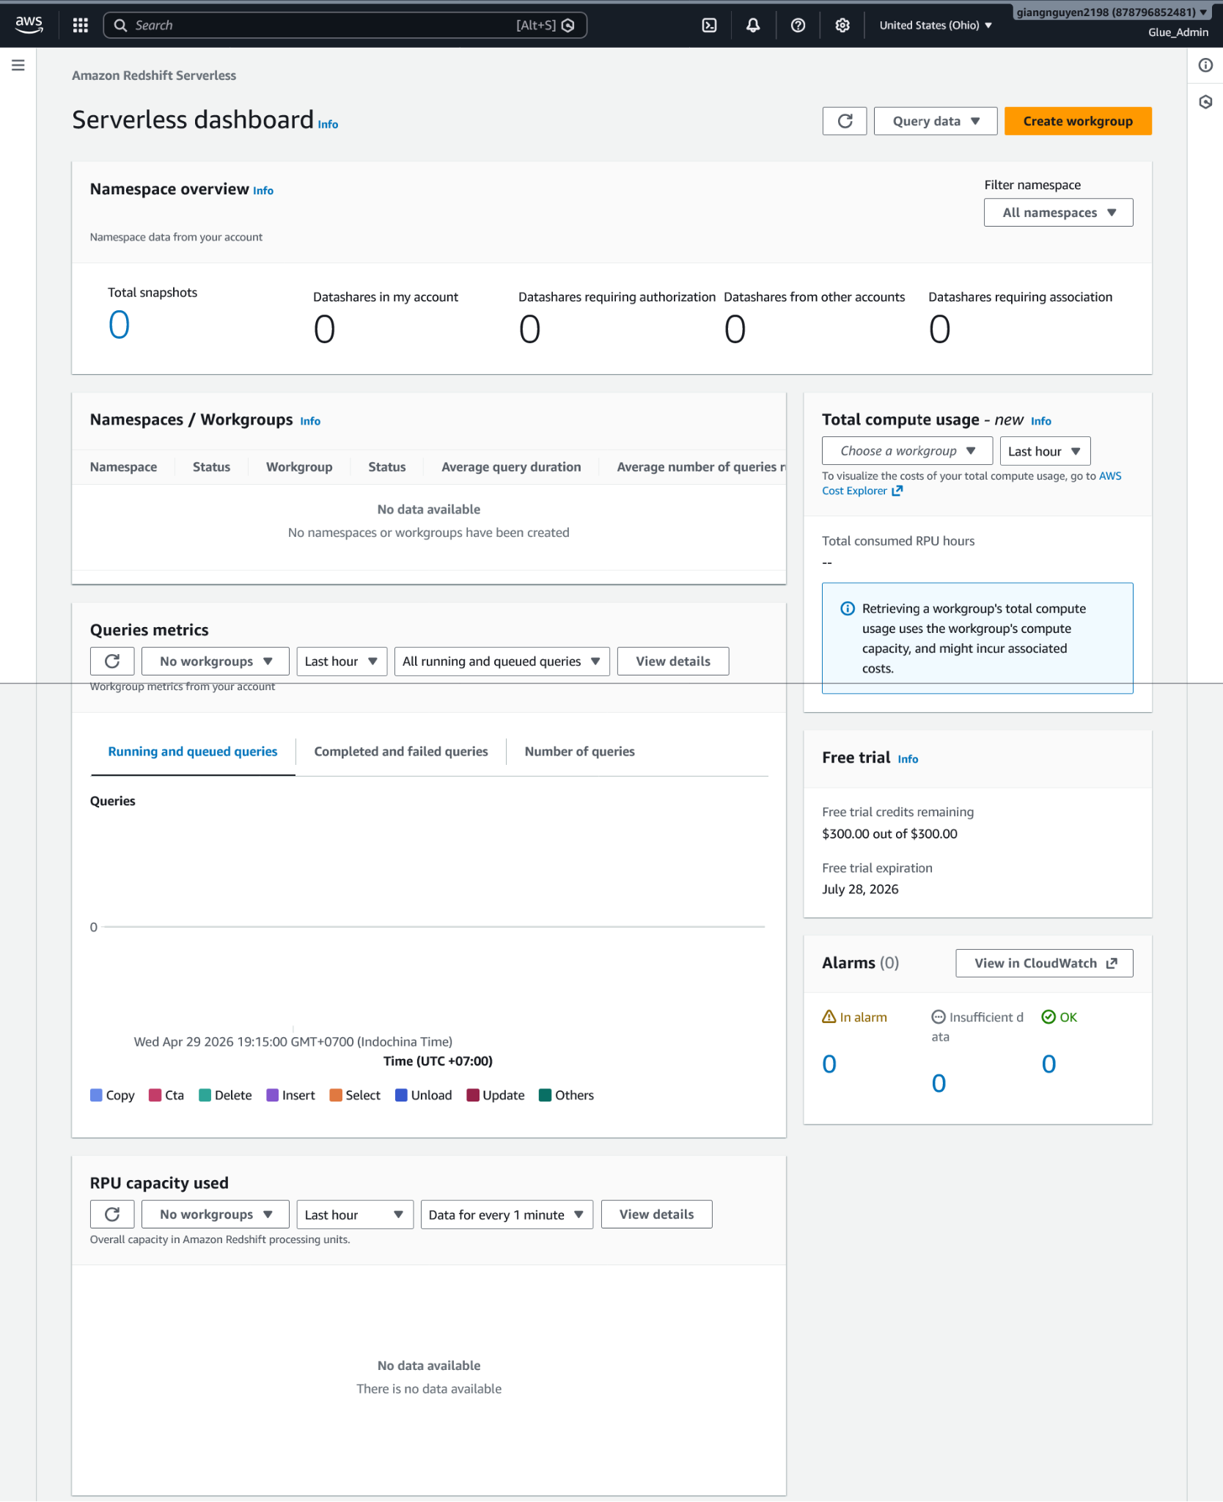
Task: Expand the left hamburger navigation menu
Action: point(18,65)
